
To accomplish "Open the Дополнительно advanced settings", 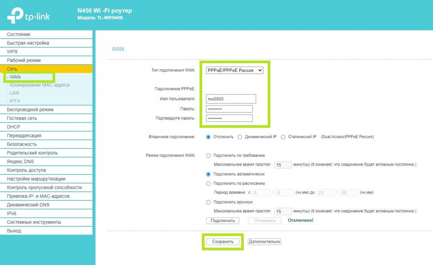I will [264, 242].
